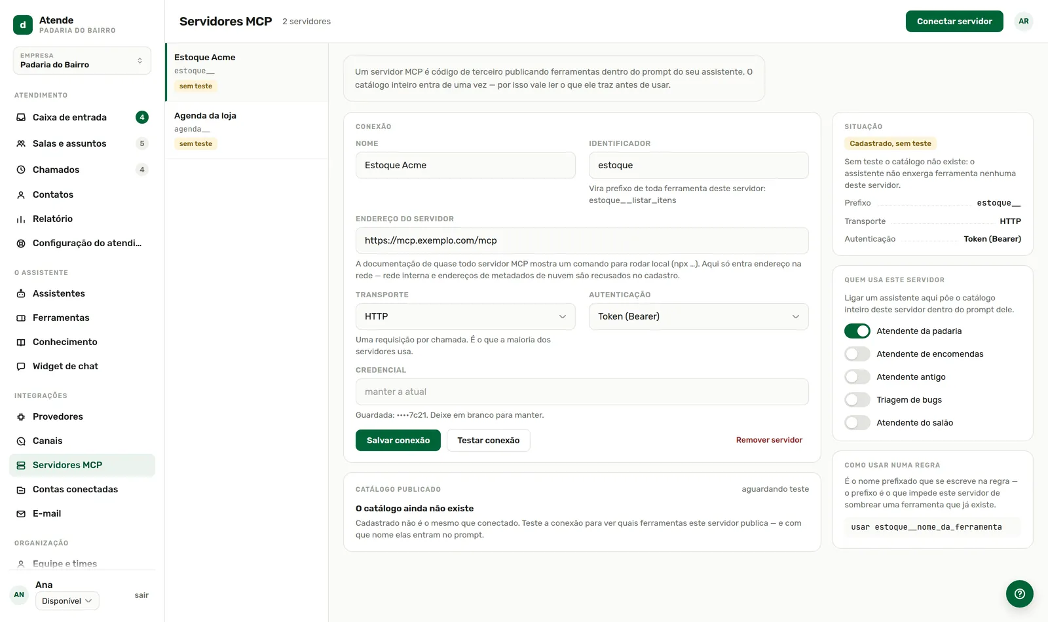Click the Atende green logo icon
Viewport: 1048px width, 622px height.
pyautogui.click(x=23, y=25)
